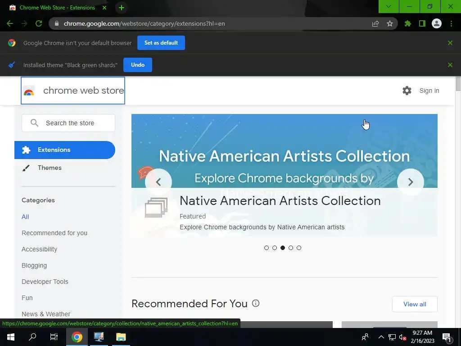Open the web store settings gear
461x346 pixels.
[407, 91]
